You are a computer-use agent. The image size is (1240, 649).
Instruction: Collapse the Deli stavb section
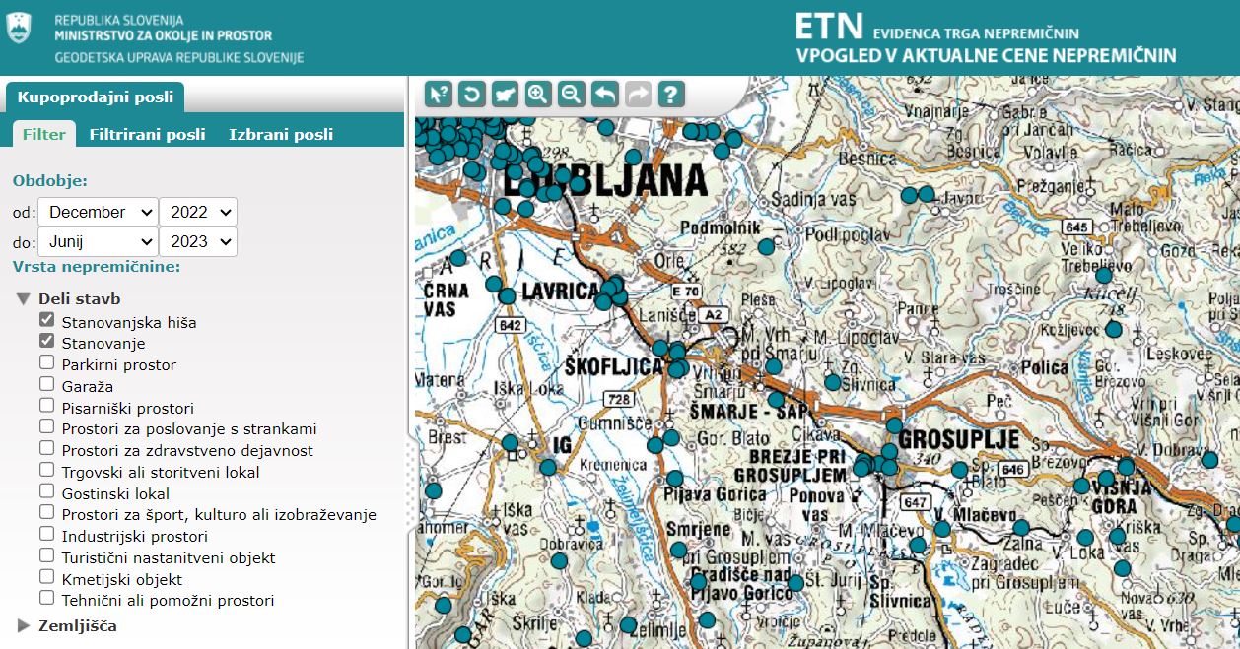(24, 299)
